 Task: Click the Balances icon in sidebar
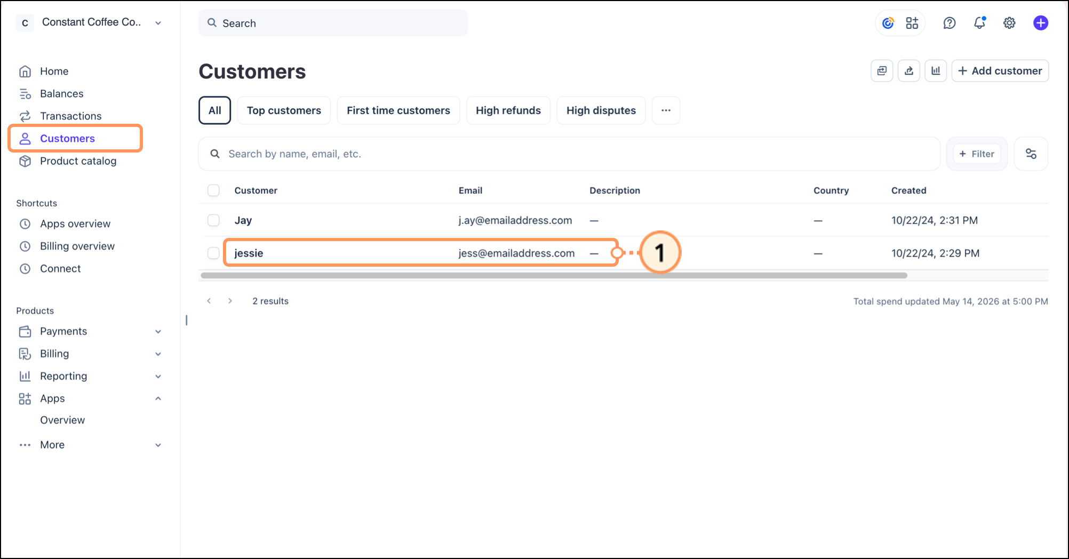25,94
